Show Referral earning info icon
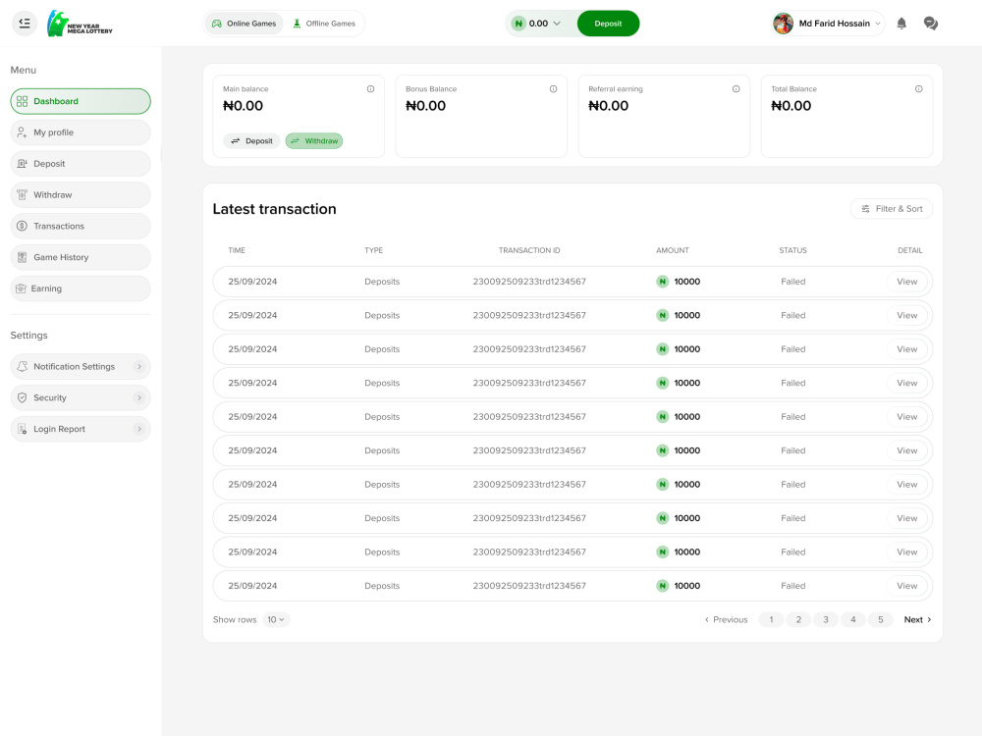 click(736, 89)
